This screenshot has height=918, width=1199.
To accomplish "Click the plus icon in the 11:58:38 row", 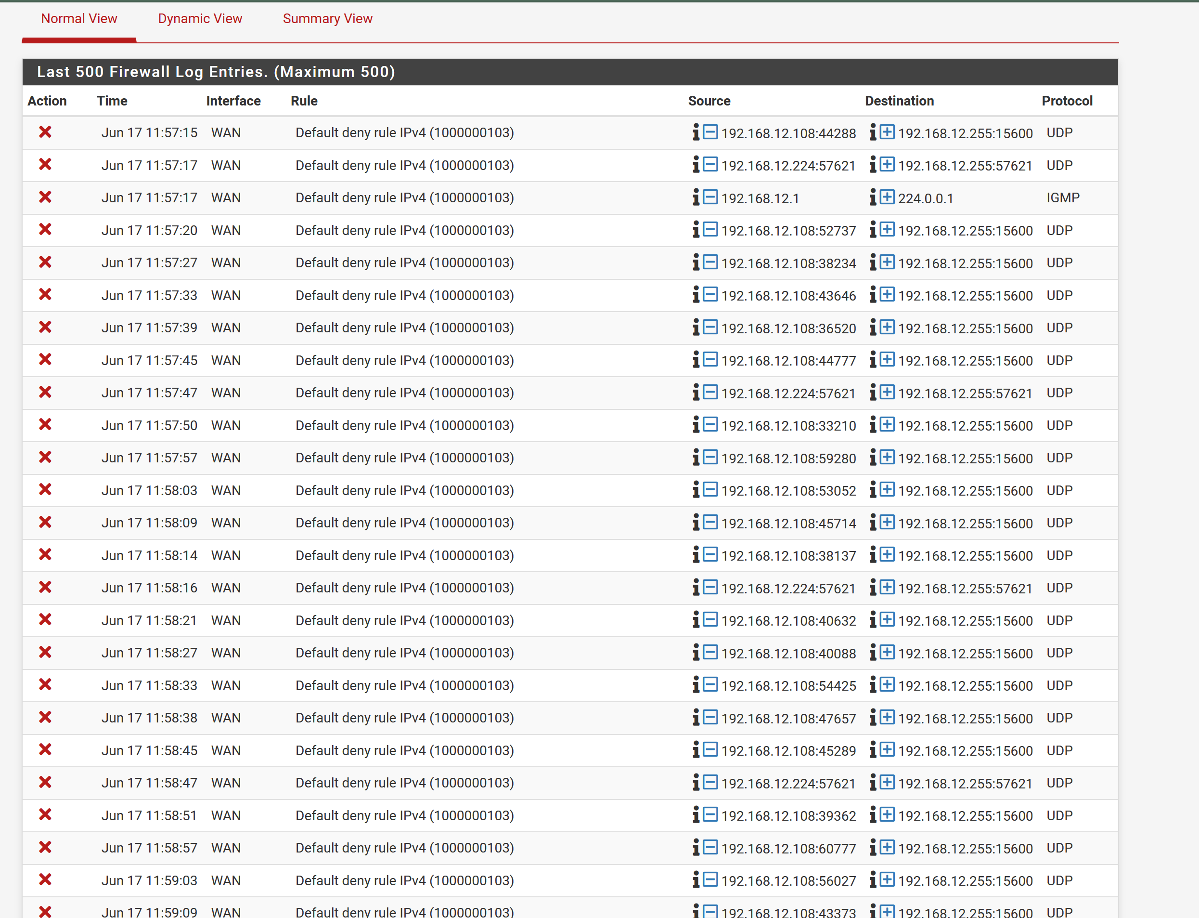I will tap(887, 718).
